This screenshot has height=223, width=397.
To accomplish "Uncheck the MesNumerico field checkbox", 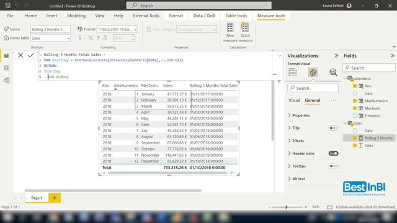I will click(x=355, y=101).
